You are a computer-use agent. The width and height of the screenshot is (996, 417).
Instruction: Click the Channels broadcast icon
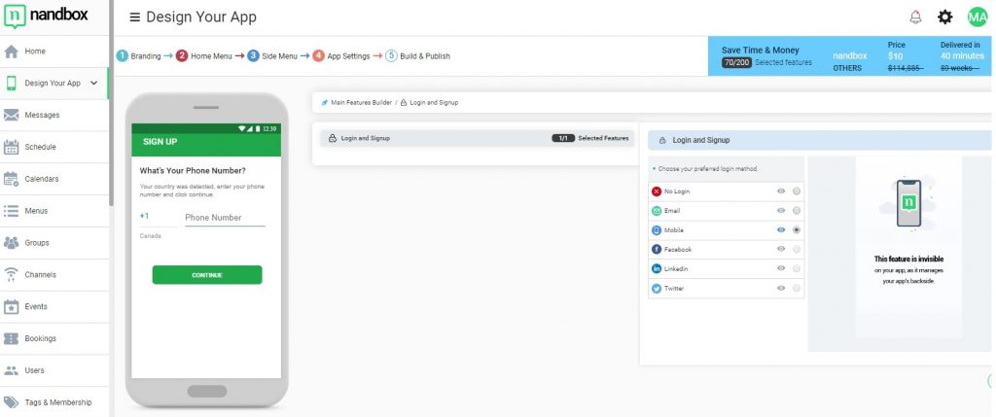pos(11,275)
